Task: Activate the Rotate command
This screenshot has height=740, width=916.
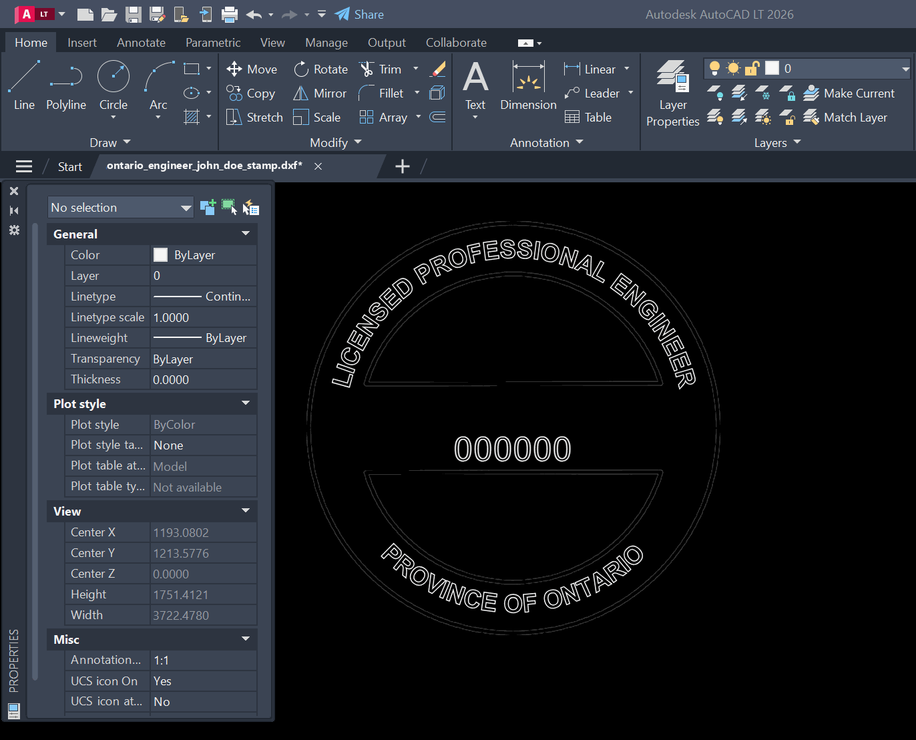Action: (x=320, y=69)
